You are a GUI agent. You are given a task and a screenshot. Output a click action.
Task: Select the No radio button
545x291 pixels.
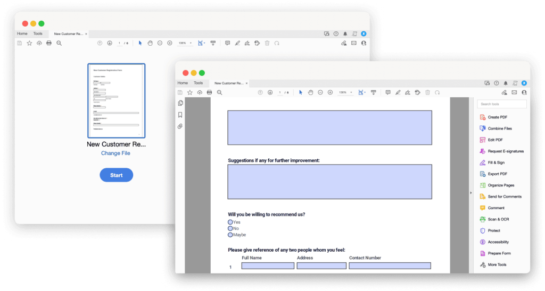pos(230,228)
